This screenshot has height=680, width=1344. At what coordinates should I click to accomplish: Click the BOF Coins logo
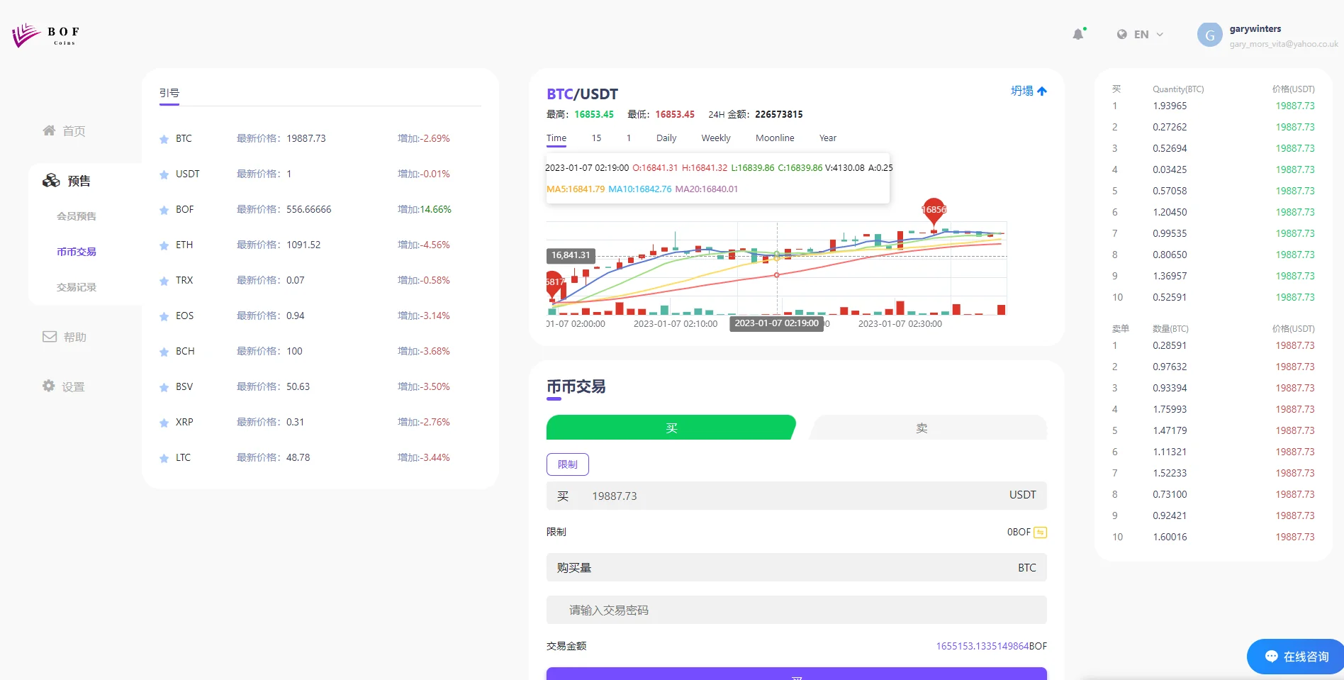click(46, 34)
